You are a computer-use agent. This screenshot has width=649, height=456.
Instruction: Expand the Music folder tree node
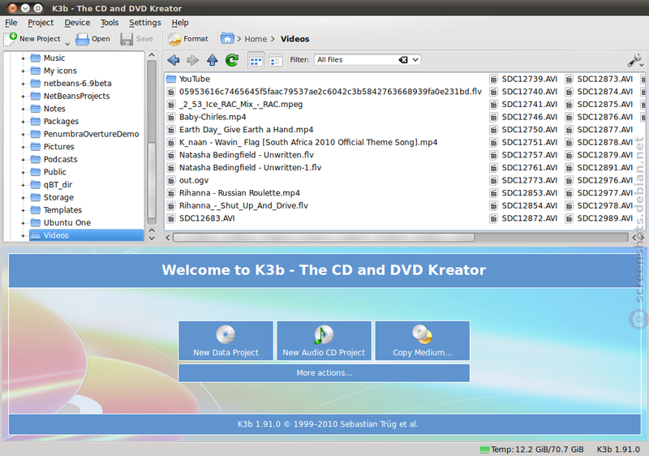tap(24, 58)
